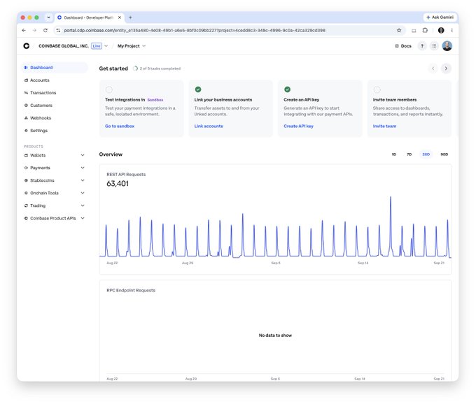Click the Settings gear icon in sidebar
Image resolution: width=476 pixels, height=404 pixels.
(x=26, y=131)
